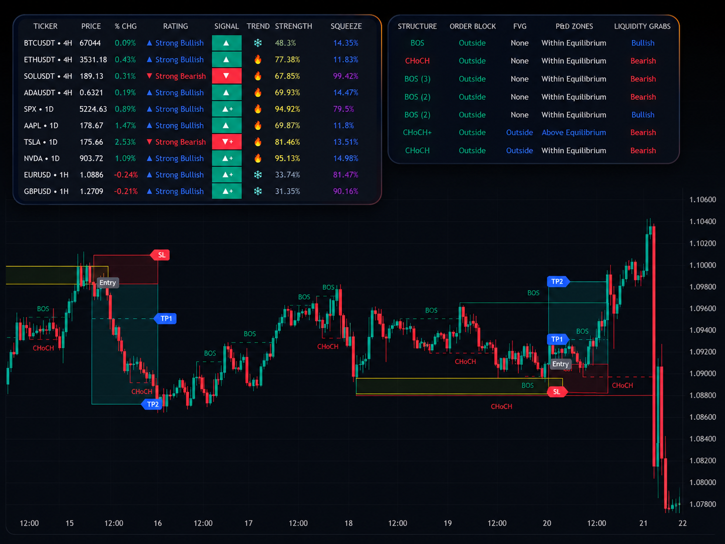Click the TP1 label on the short trade
The width and height of the screenshot is (725, 544).
point(166,319)
